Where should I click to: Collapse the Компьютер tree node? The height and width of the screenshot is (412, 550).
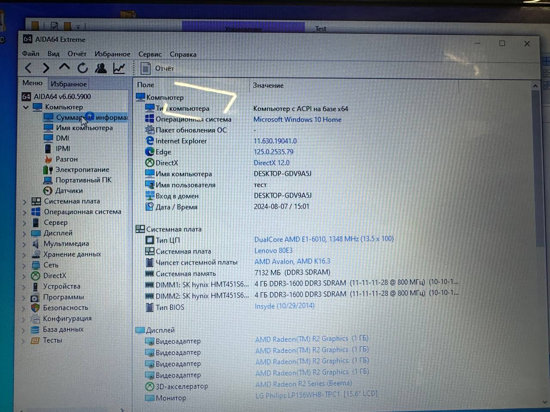(26, 107)
